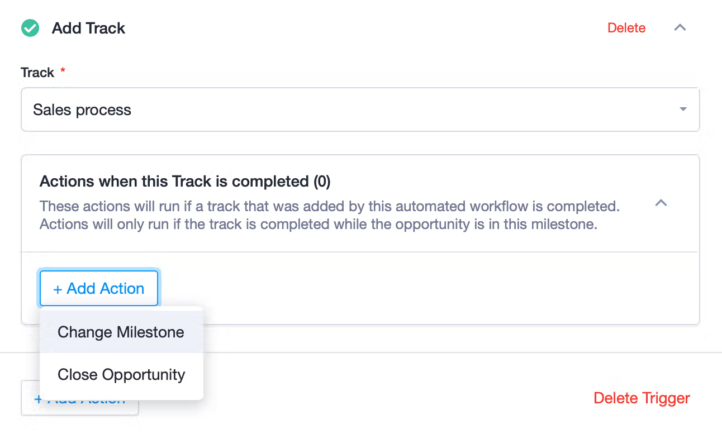
Task: Click the red required asterisk beside Track
Action: [63, 71]
